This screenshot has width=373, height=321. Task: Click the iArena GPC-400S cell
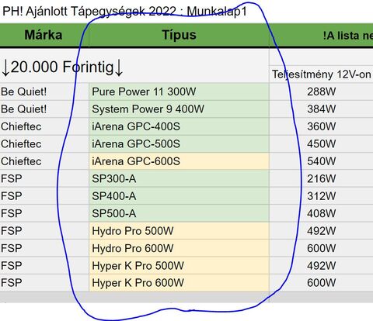click(179, 126)
